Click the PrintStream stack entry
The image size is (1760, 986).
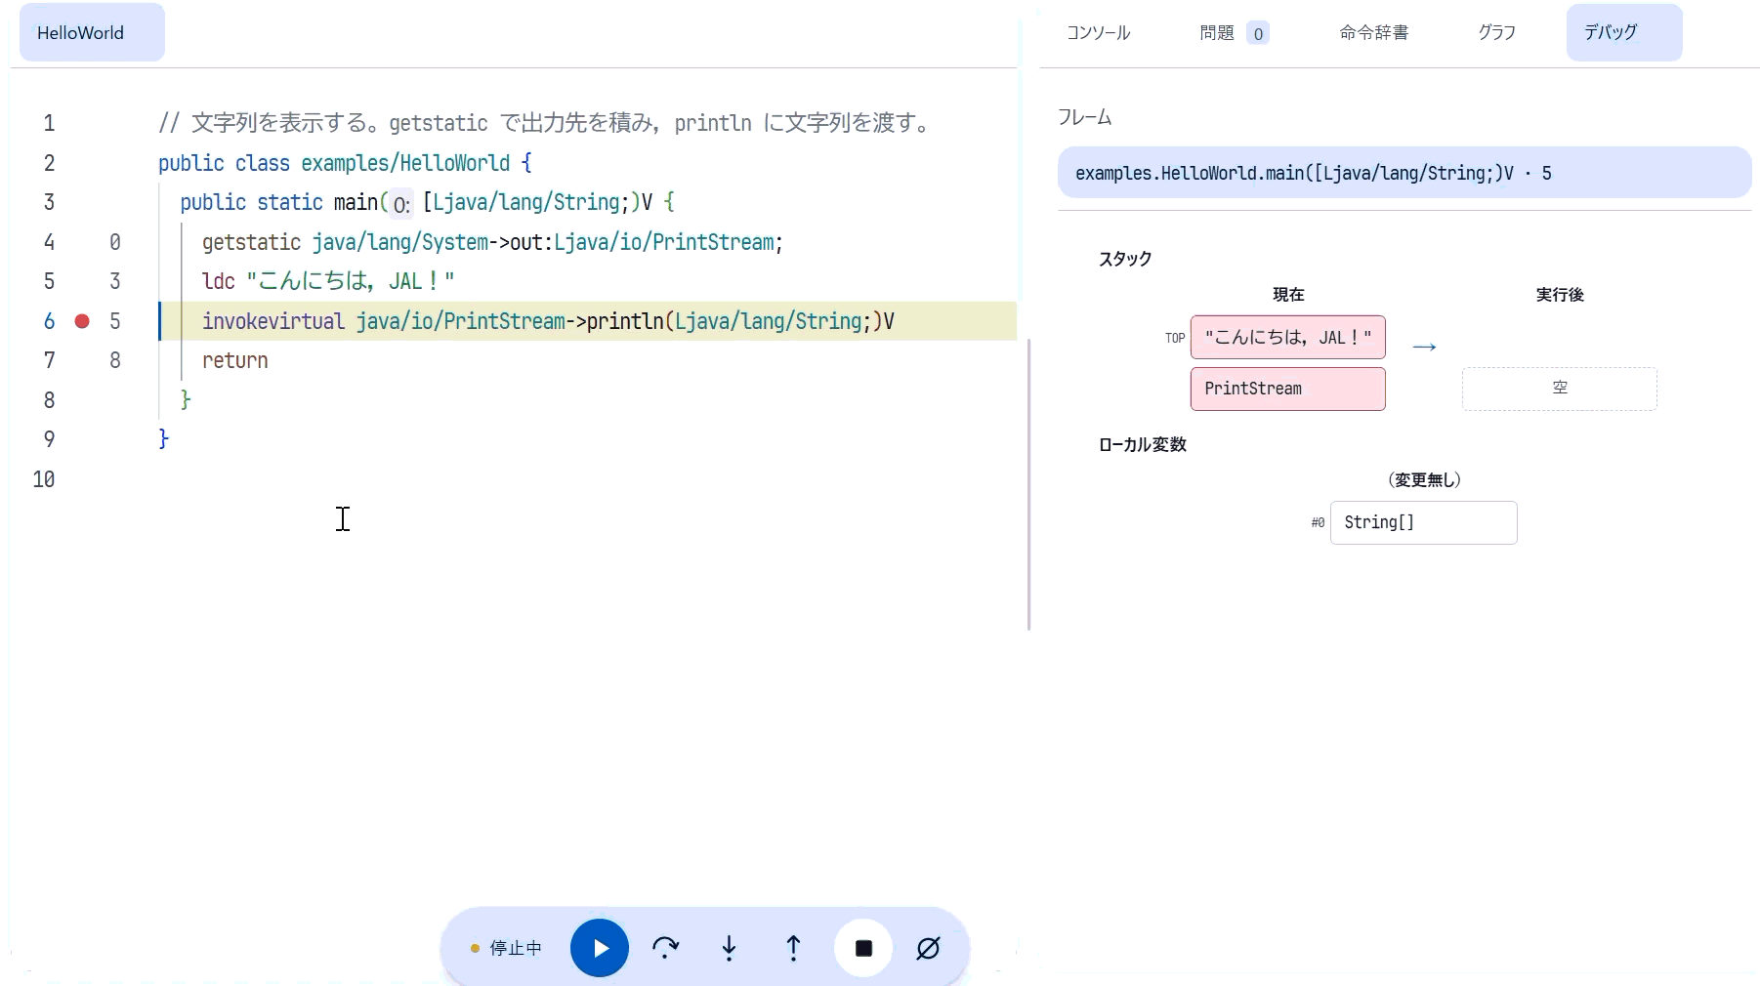[1288, 389]
